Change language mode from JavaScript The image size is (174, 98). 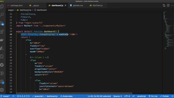pos(141,96)
